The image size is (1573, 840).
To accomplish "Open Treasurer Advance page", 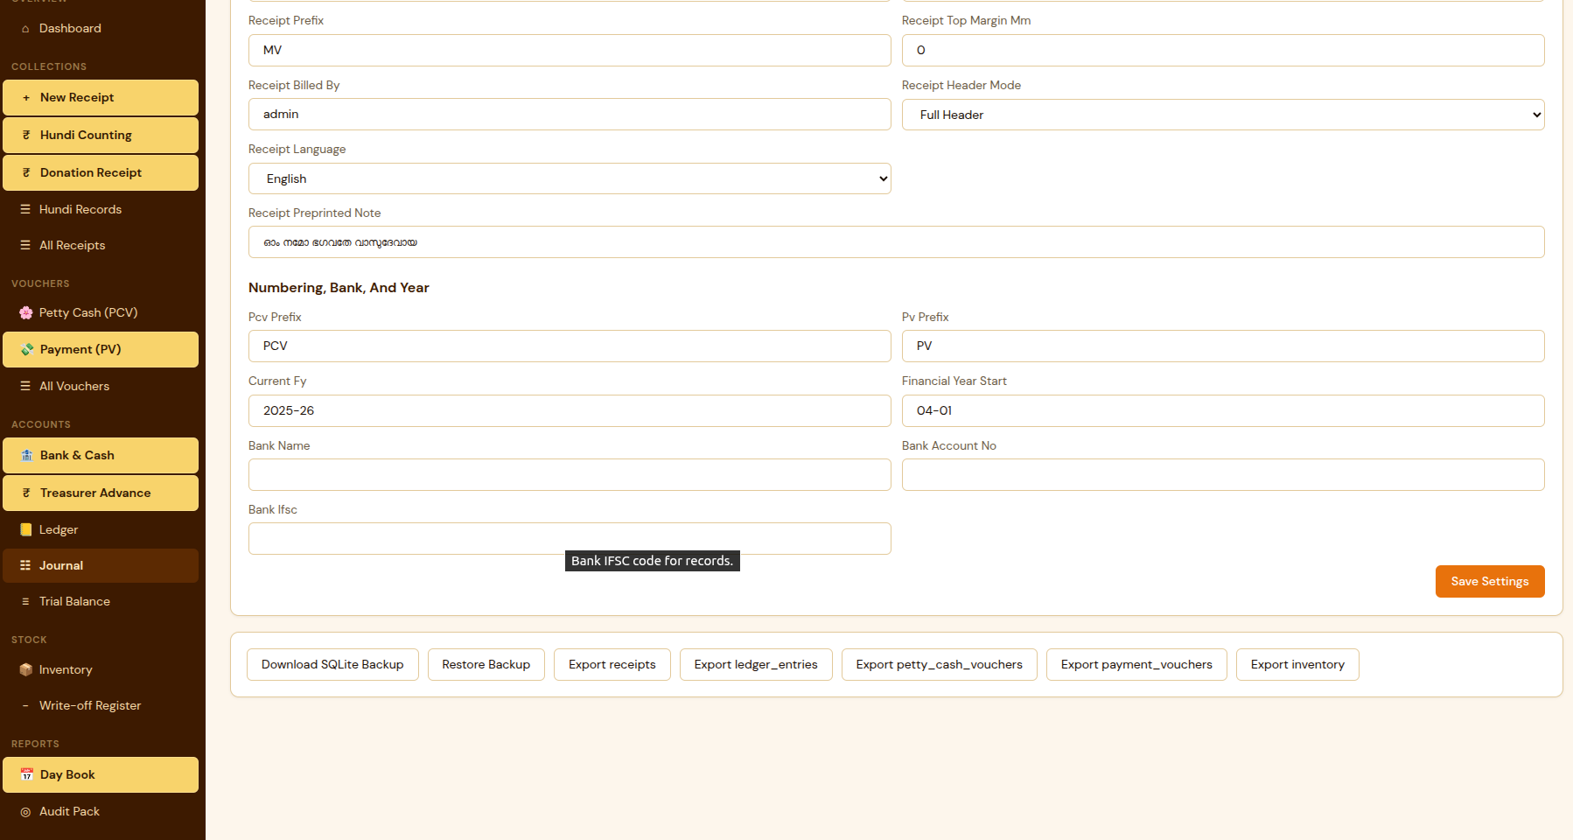I will click(101, 493).
